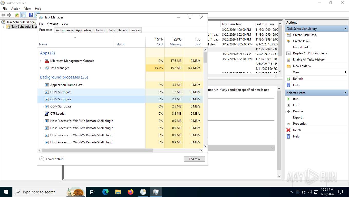Open Task Manager Options menu
This screenshot has width=349, height=197.
(53, 24)
